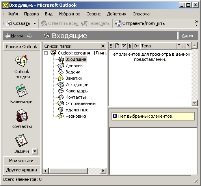Select the Отправленные folder

[80, 103]
